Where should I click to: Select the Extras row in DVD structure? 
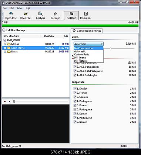pyautogui.click(x=36, y=52)
